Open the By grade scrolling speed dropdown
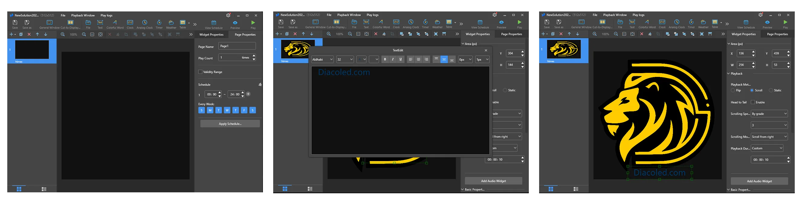 click(x=769, y=113)
